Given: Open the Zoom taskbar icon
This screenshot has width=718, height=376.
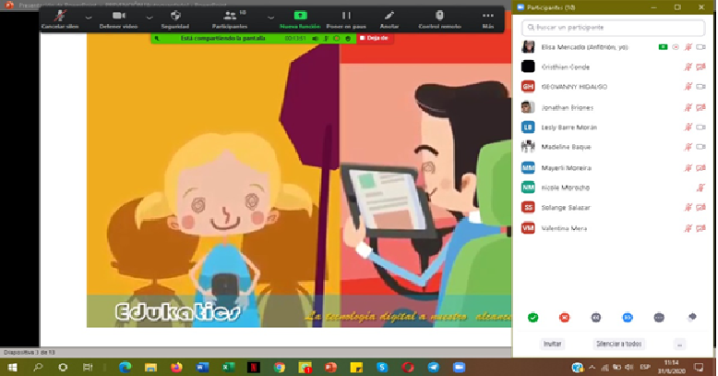Looking at the screenshot, I should point(459,368).
